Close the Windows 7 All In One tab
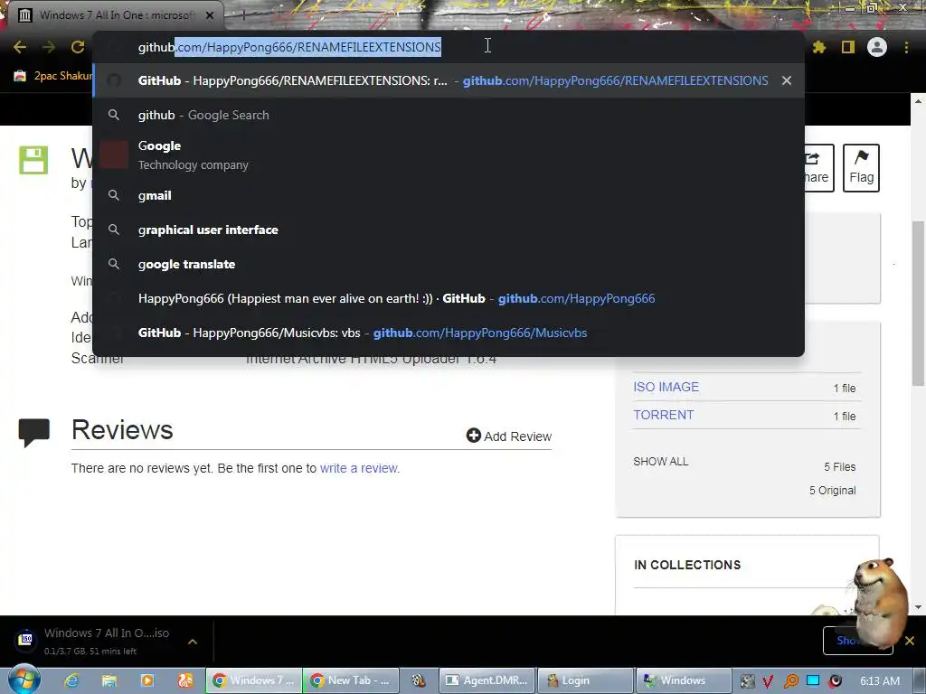Image resolution: width=926 pixels, height=694 pixels. 210,15
